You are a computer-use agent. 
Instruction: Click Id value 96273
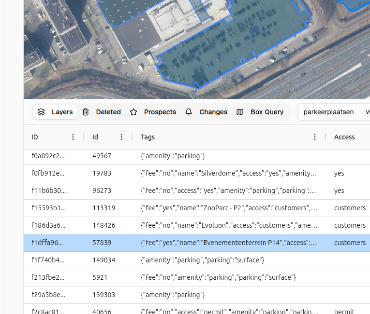[102, 191]
